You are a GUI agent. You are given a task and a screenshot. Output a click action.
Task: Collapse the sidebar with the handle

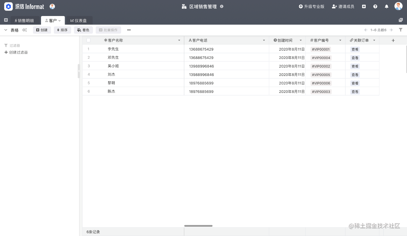pyautogui.click(x=79, y=71)
